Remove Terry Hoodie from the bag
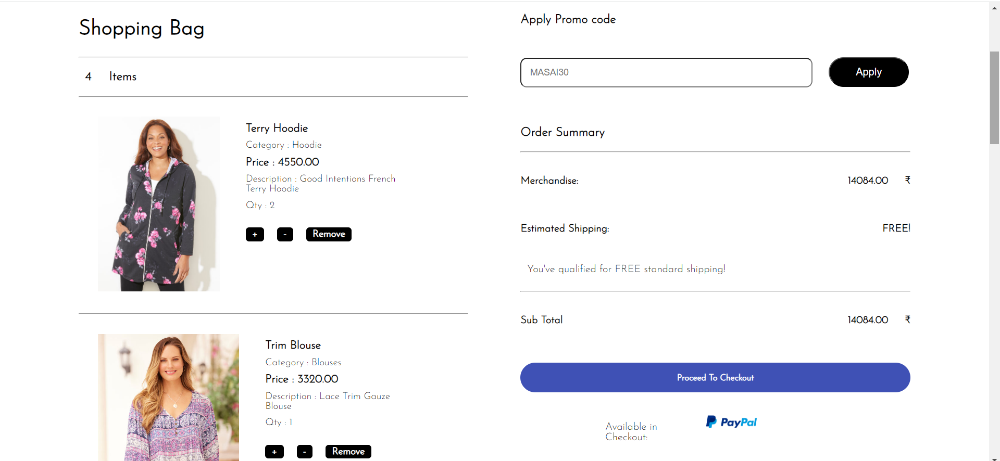The image size is (1000, 461). pos(329,234)
